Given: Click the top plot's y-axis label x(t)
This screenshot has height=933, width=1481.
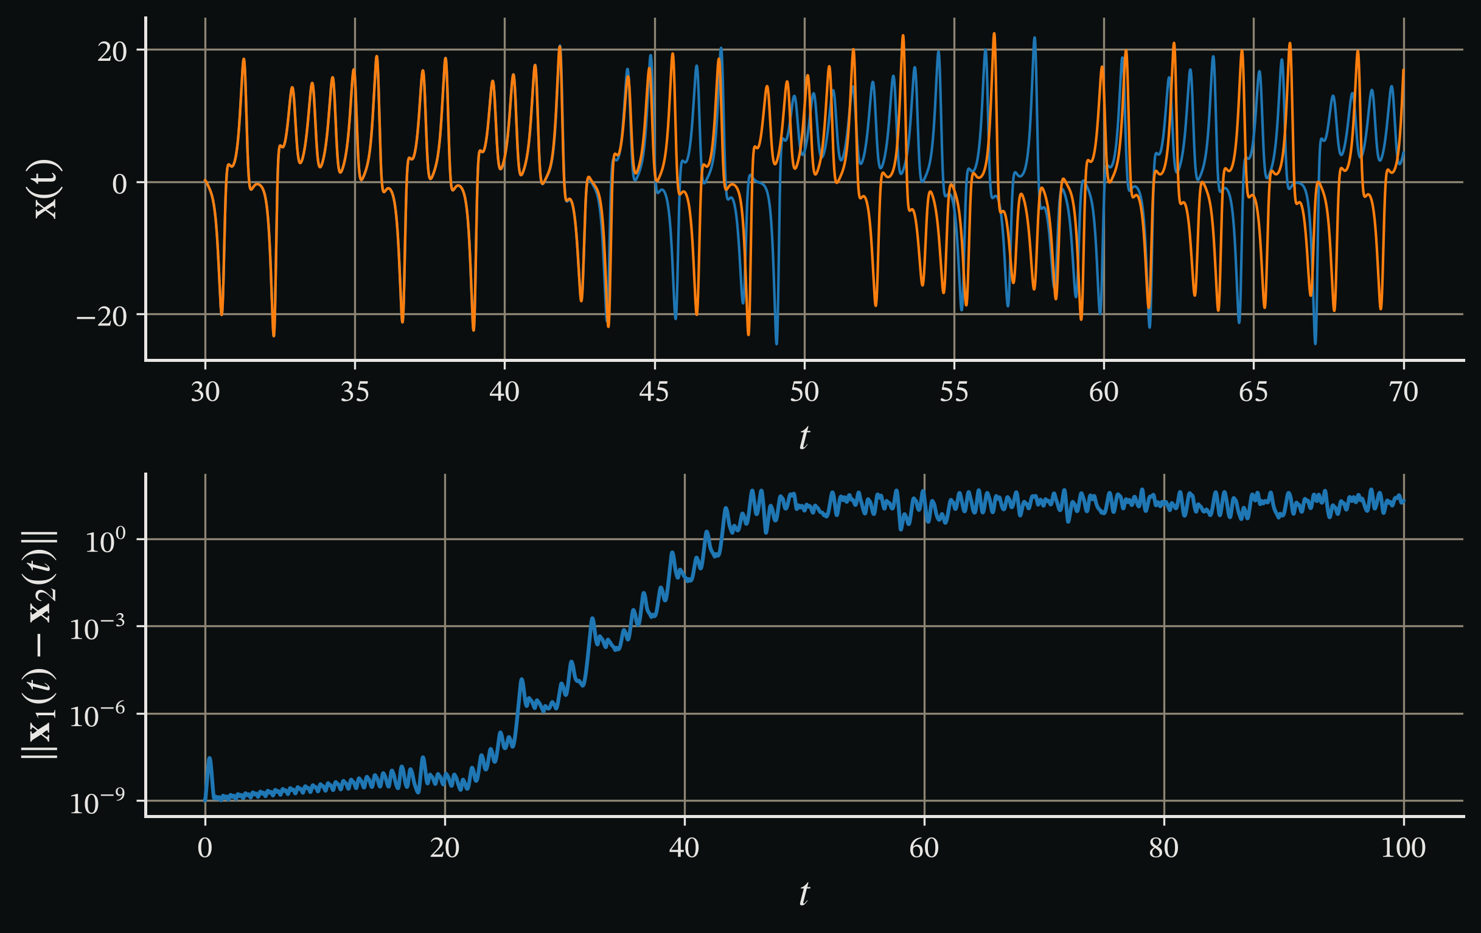Looking at the screenshot, I should pos(46,189).
